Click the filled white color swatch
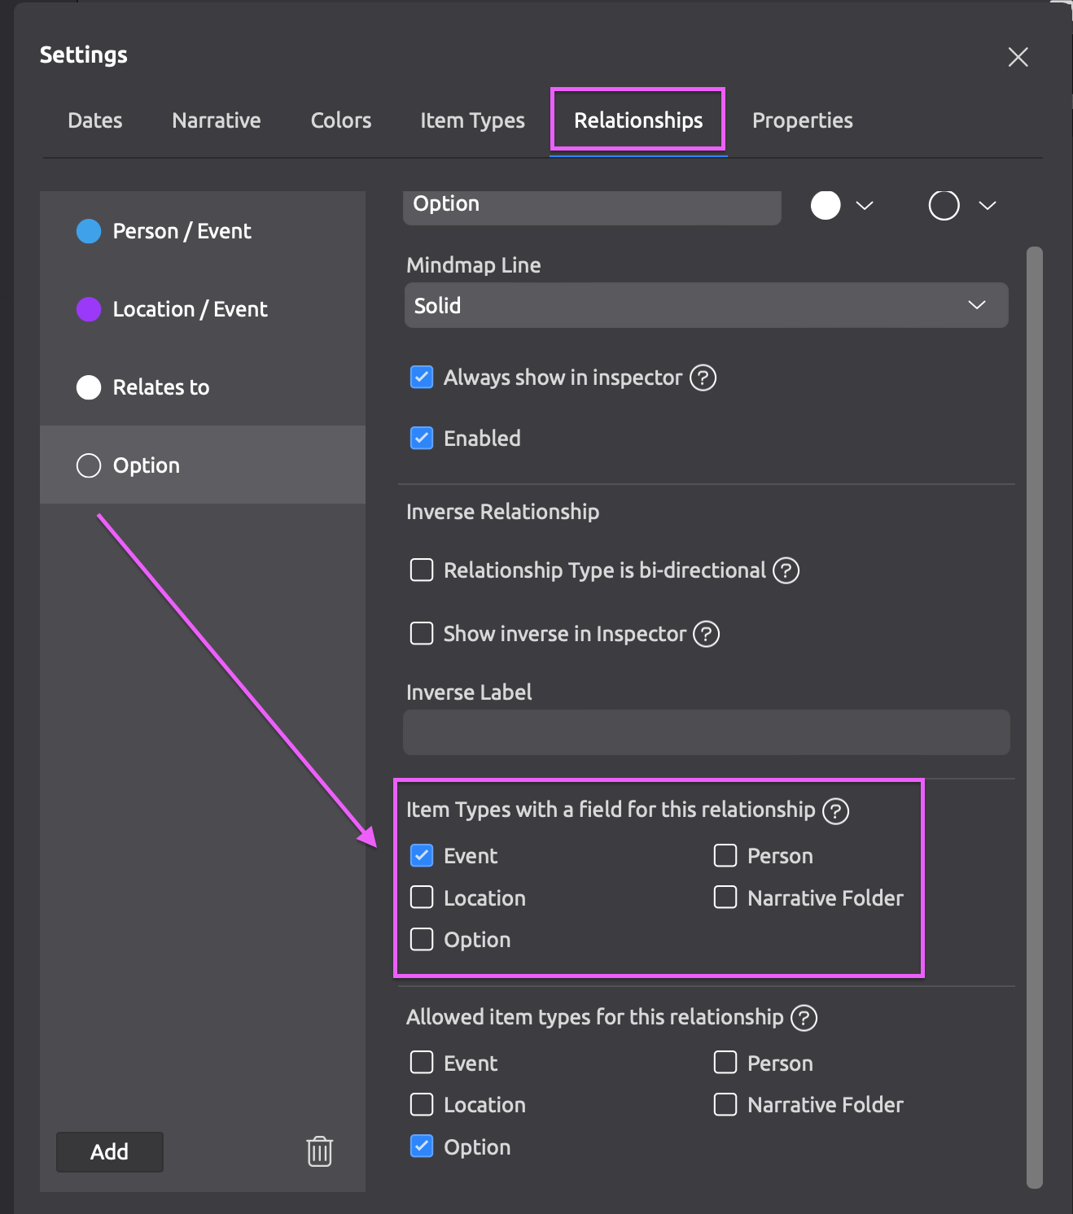The width and height of the screenshot is (1073, 1214). (x=826, y=205)
